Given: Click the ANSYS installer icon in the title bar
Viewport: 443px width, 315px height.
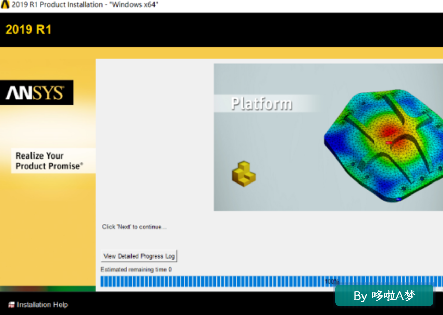Looking at the screenshot, I should click(x=5, y=5).
